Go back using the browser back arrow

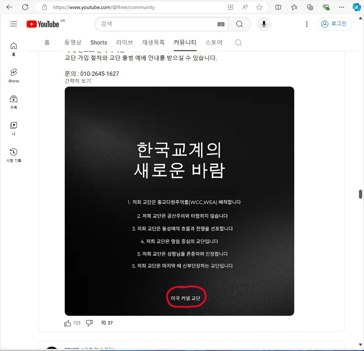(x=9, y=7)
